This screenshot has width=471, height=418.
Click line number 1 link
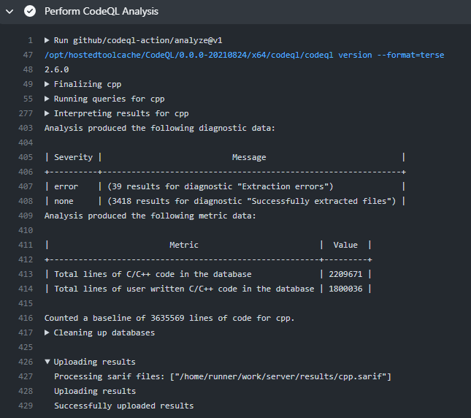30,40
